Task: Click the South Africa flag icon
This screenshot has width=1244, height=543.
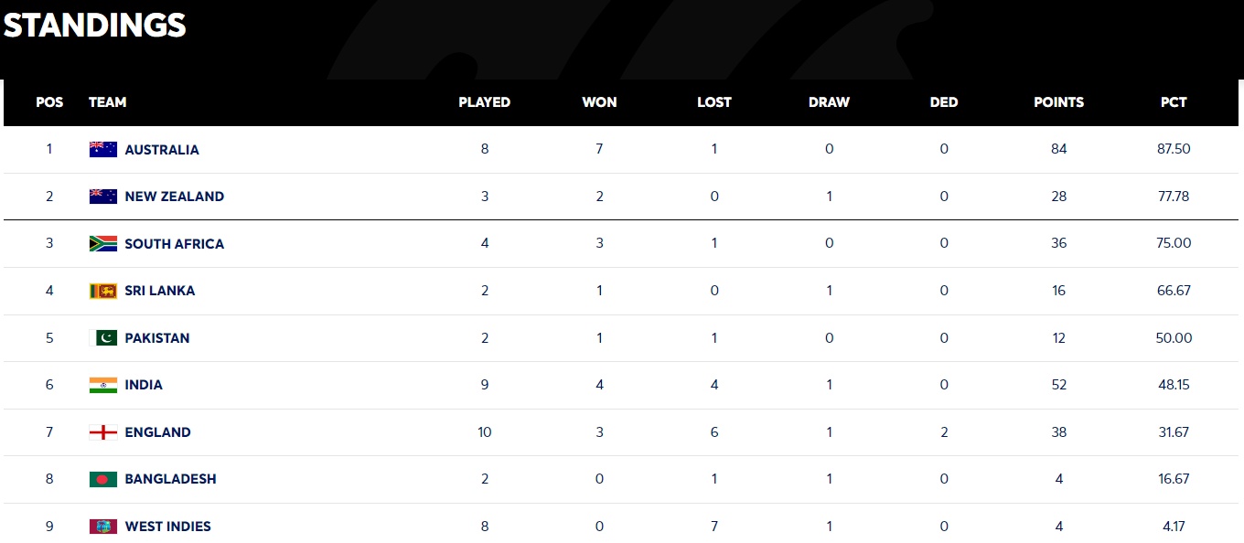Action: (x=102, y=243)
